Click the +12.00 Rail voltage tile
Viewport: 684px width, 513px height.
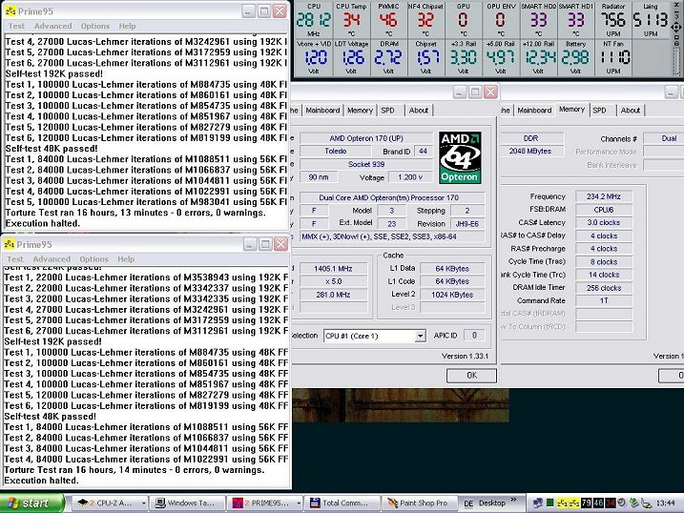tap(541, 55)
